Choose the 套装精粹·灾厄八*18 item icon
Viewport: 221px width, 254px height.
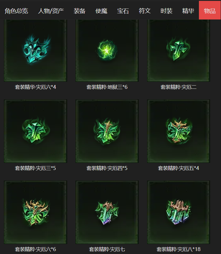(x=179, y=212)
